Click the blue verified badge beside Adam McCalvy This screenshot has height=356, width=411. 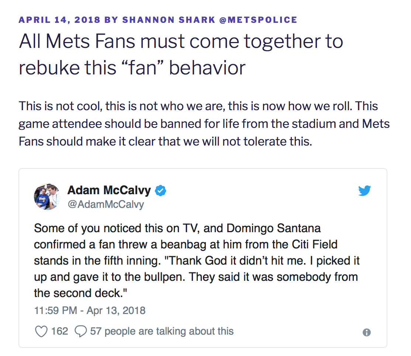coord(160,191)
